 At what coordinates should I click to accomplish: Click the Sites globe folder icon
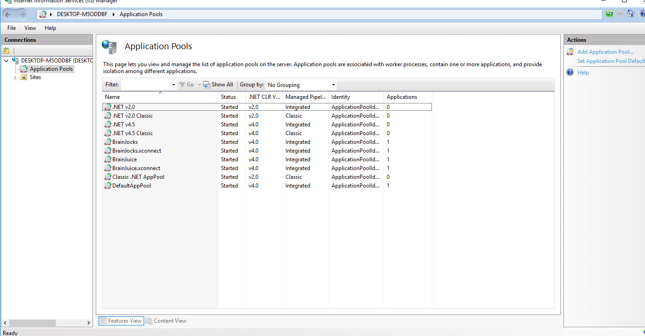tap(24, 77)
